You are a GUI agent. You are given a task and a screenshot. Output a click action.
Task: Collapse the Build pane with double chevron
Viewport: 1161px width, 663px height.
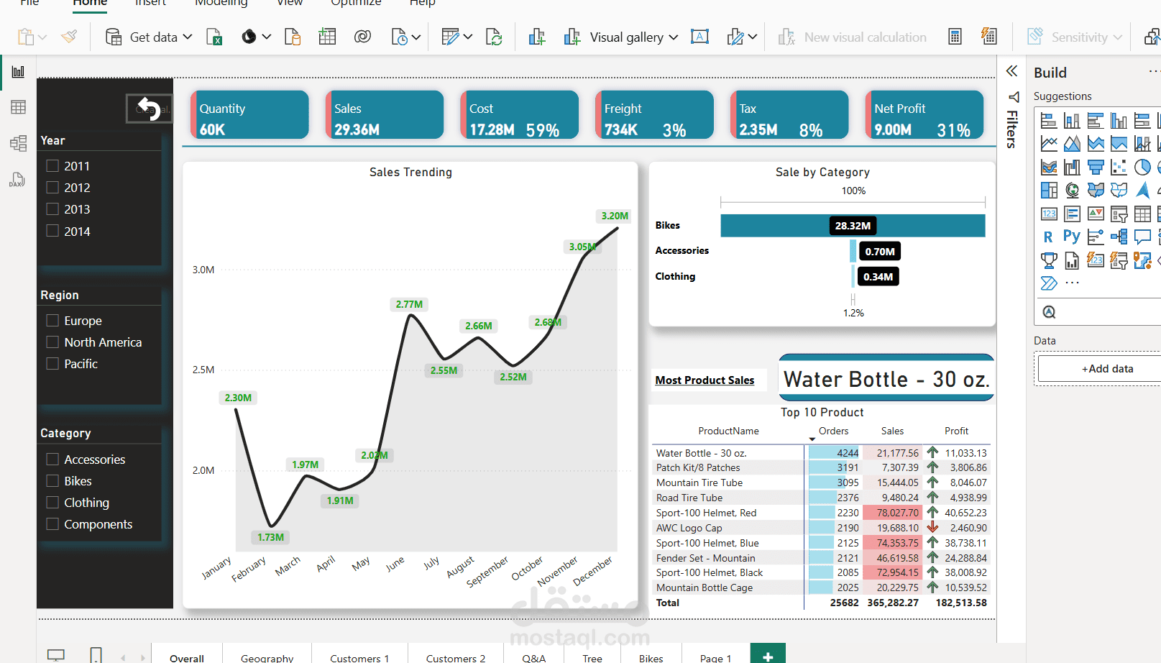tap(1012, 70)
